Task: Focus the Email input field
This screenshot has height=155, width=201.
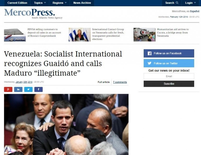Action: [x=169, y=76]
